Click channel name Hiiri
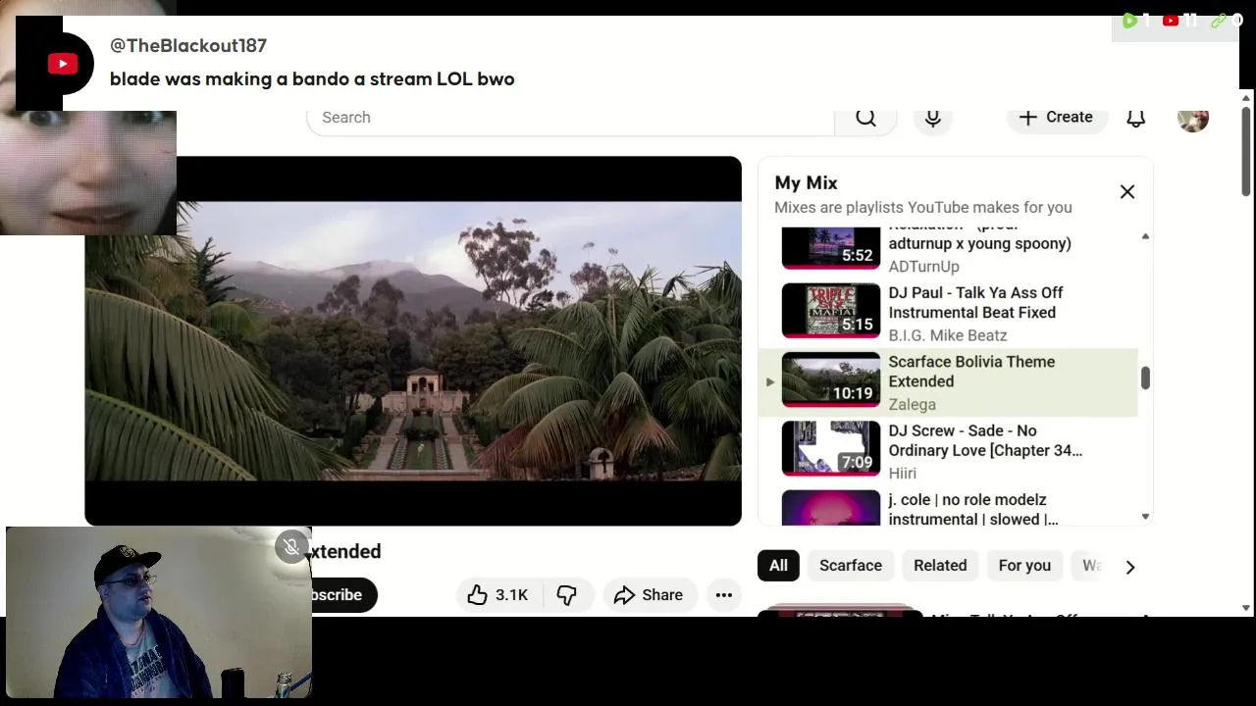This screenshot has width=1256, height=706. 903,473
